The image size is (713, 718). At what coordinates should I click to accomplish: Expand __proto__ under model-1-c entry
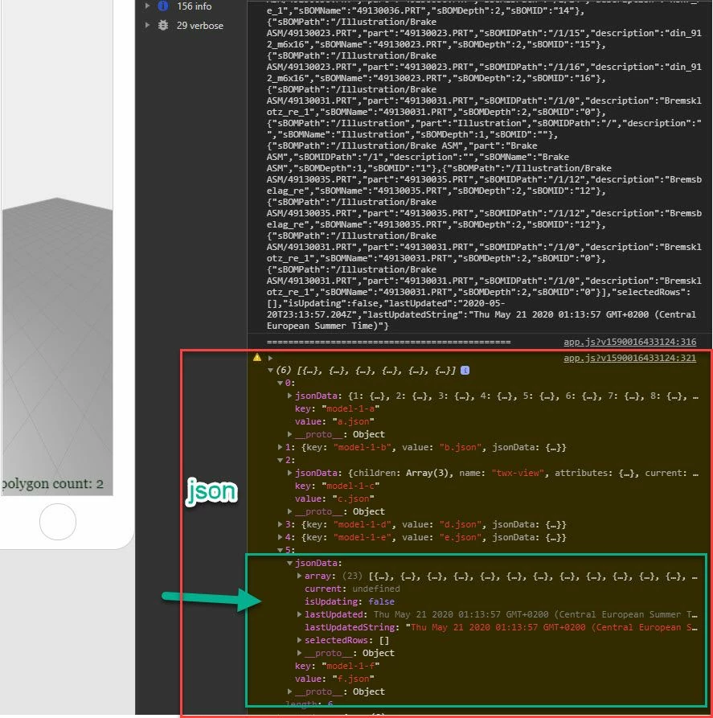pyautogui.click(x=290, y=511)
